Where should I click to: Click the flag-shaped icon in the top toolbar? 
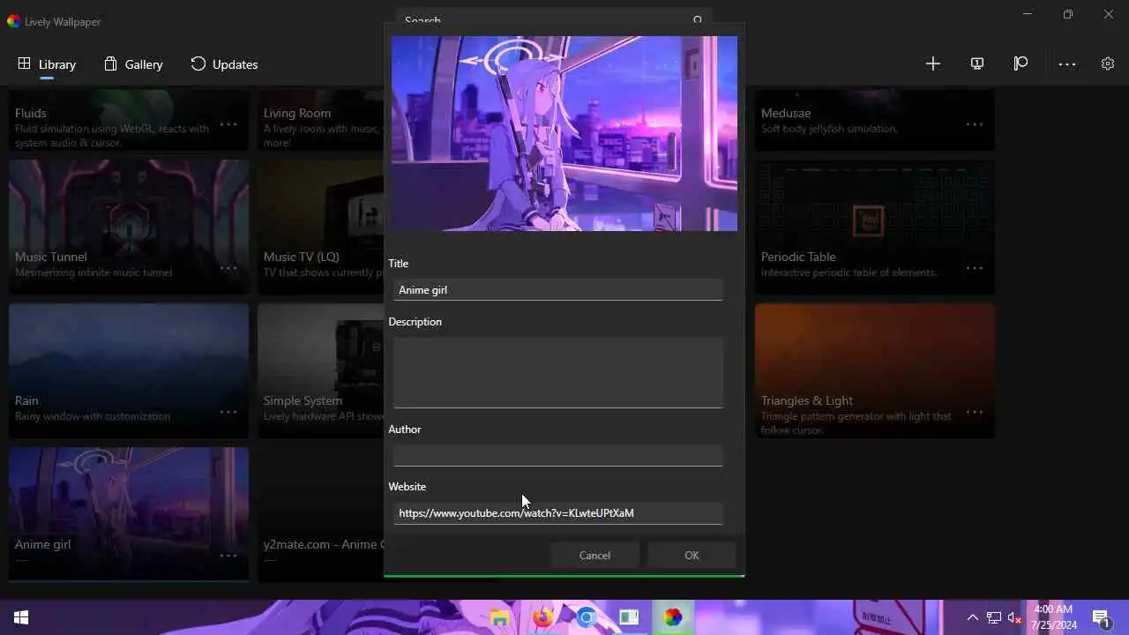(1021, 63)
